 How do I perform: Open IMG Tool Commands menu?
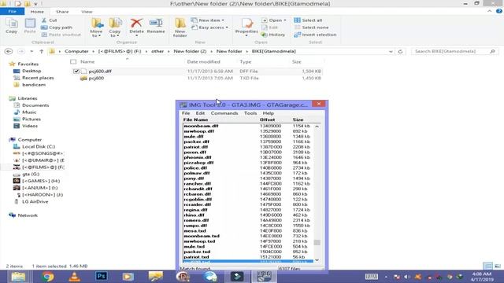224,113
